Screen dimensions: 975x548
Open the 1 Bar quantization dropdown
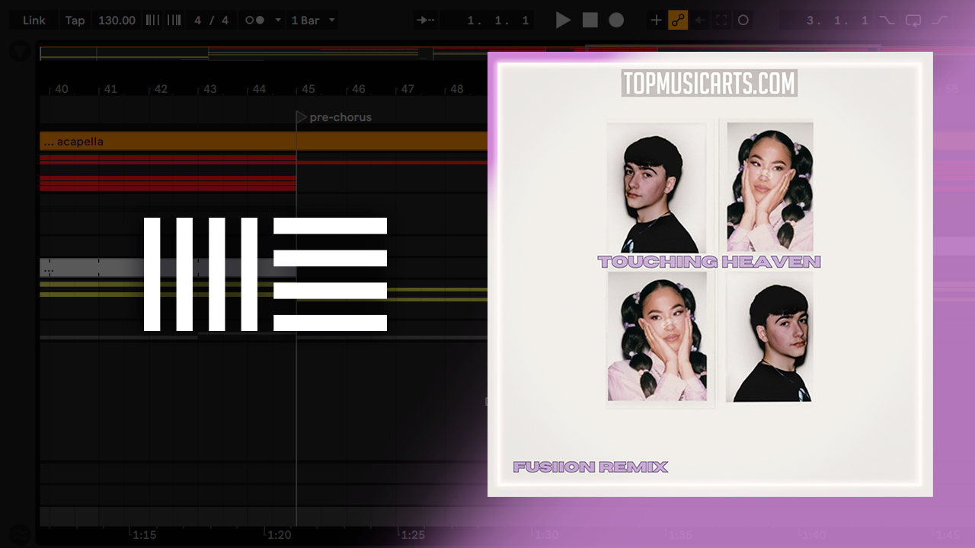pyautogui.click(x=313, y=21)
